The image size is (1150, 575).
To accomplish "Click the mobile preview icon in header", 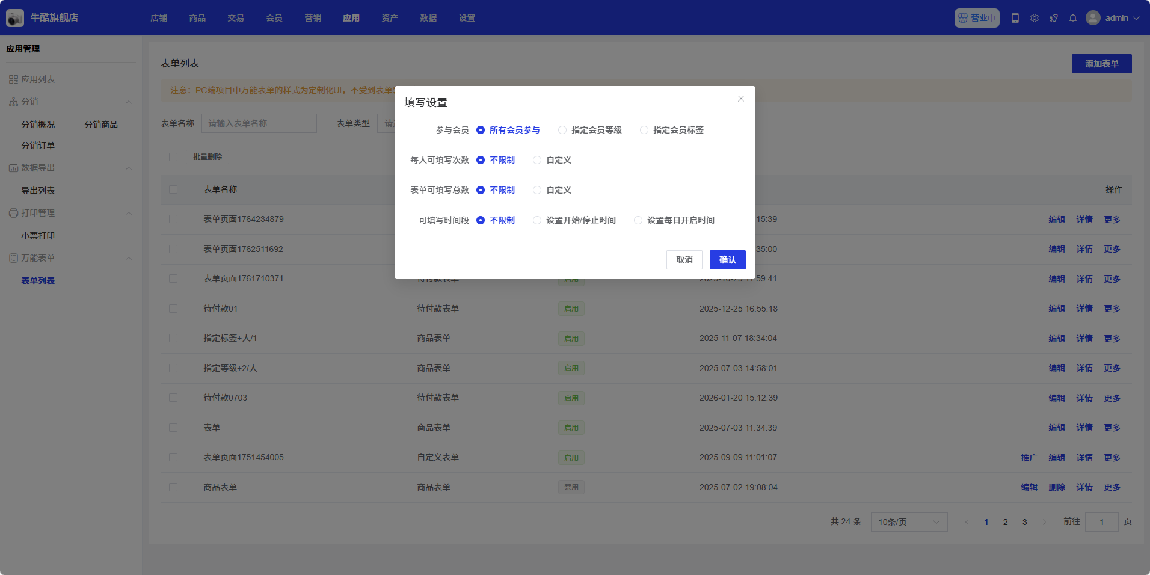I will coord(1015,18).
